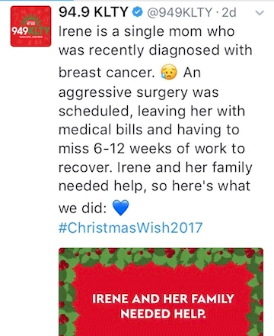Open the #ChristmasWish2017 hashtag
274x336 pixels.
(130, 228)
